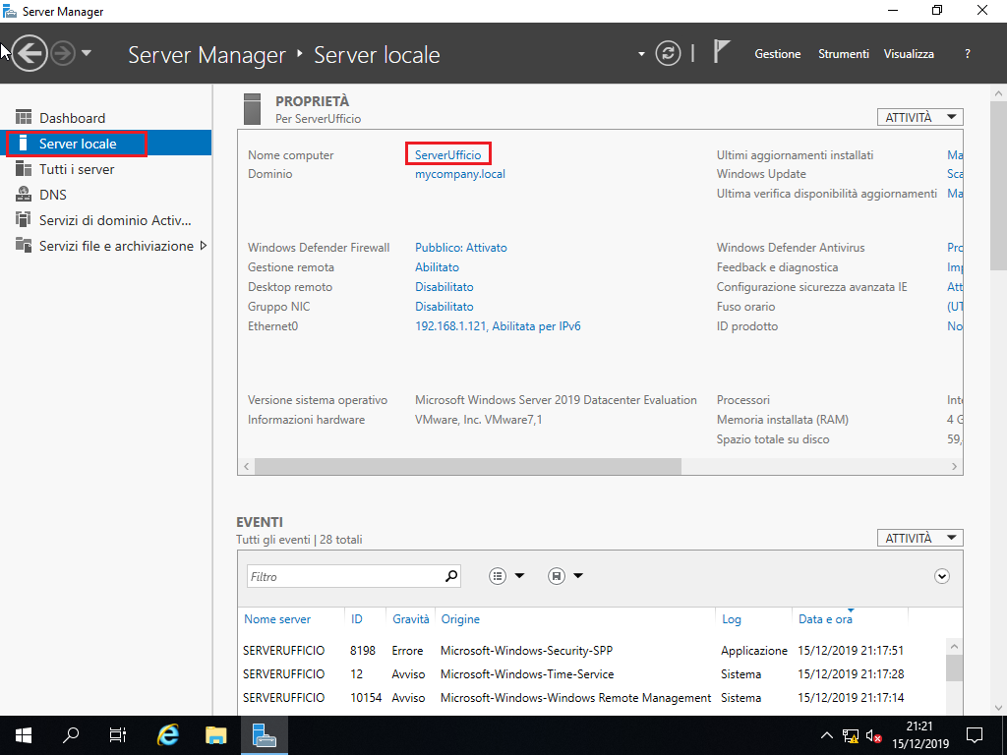
Task: Click the Refresh icon in Server Manager toolbar
Action: [x=668, y=54]
